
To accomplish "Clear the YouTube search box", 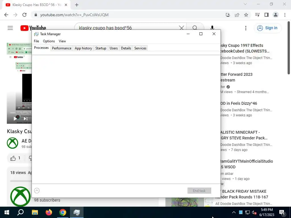I will point(182,28).
